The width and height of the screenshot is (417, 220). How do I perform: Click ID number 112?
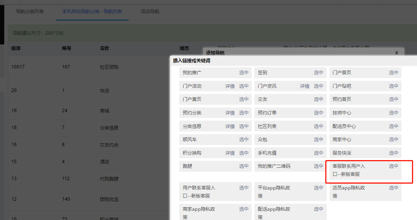point(66,179)
